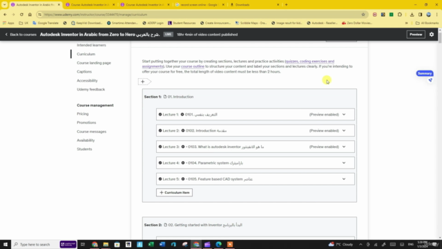Open Udemy feedback in the sidebar

click(90, 89)
